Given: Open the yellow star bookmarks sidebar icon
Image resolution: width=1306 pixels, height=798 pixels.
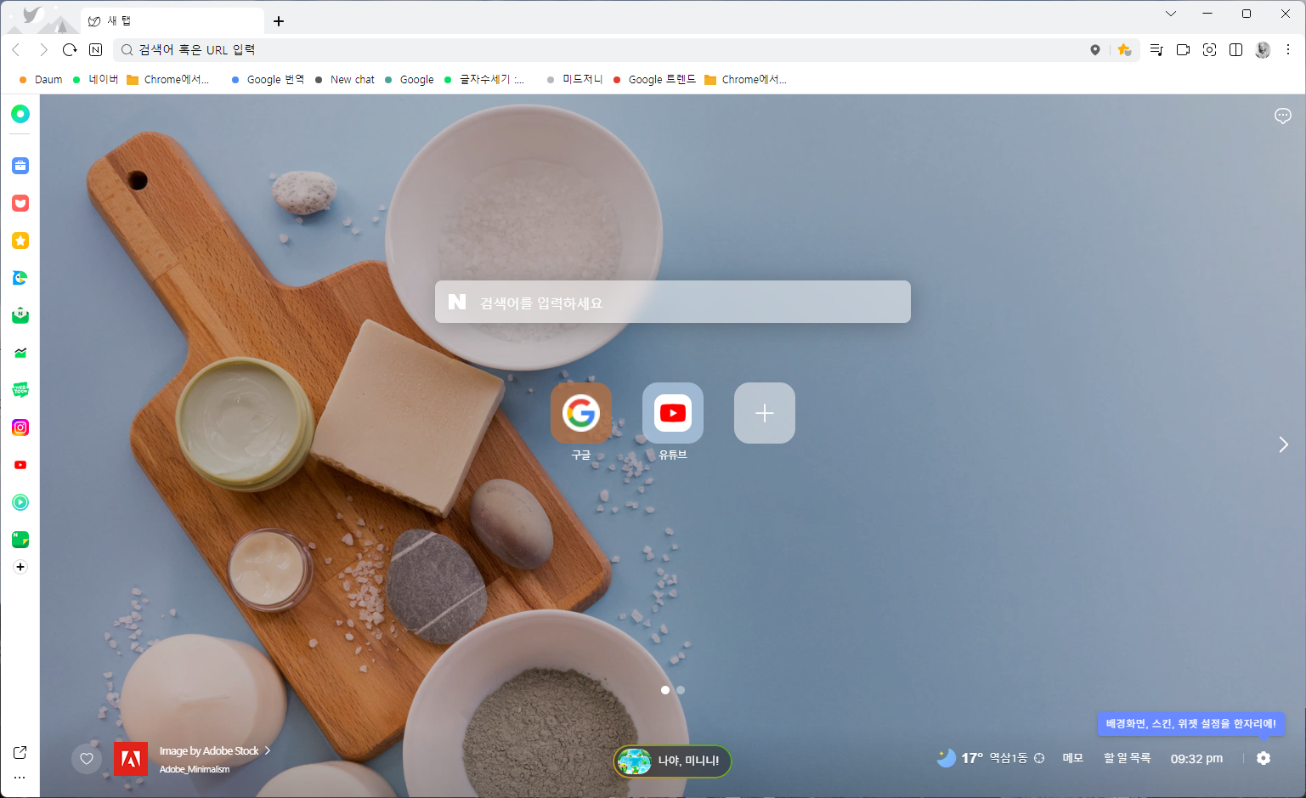Looking at the screenshot, I should 20,241.
